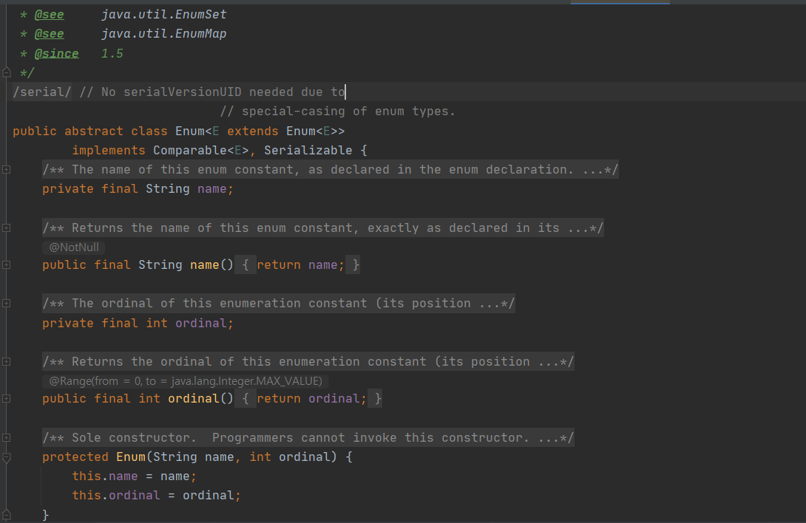Click the constructor closing brace fold marker

tap(6, 514)
